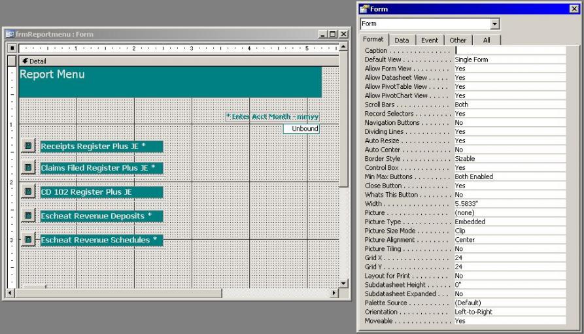Switch to the All tab

point(487,41)
